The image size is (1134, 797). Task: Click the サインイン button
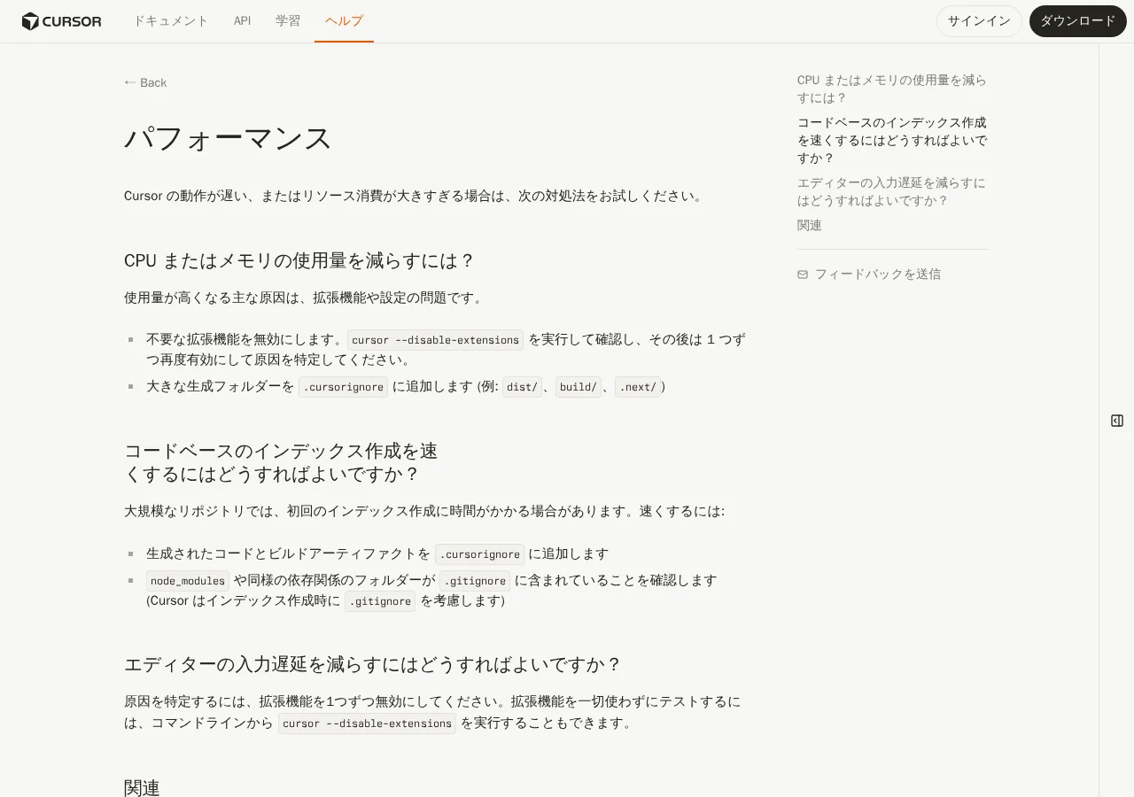[x=979, y=21]
